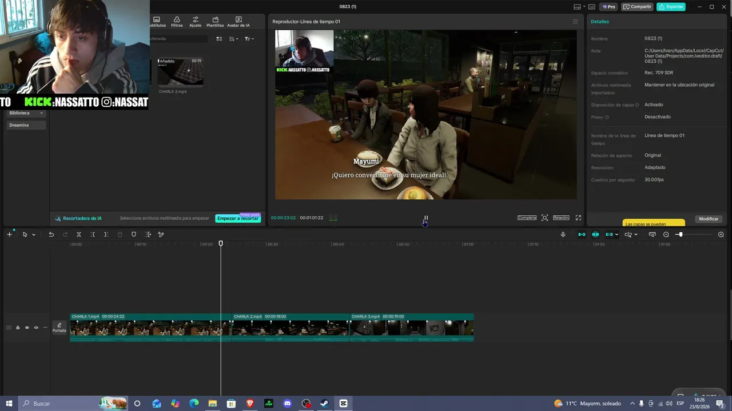Toggle auto snapping on the timeline
This screenshot has width=732, height=411.
(x=595, y=235)
